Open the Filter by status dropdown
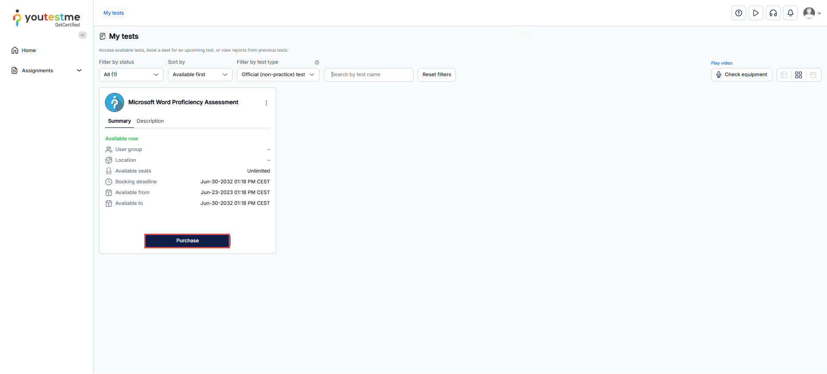 point(131,74)
